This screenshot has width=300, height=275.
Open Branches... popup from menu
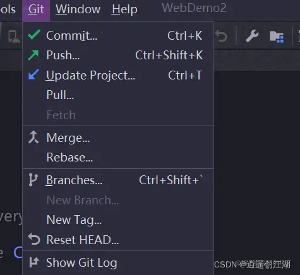tap(118, 180)
